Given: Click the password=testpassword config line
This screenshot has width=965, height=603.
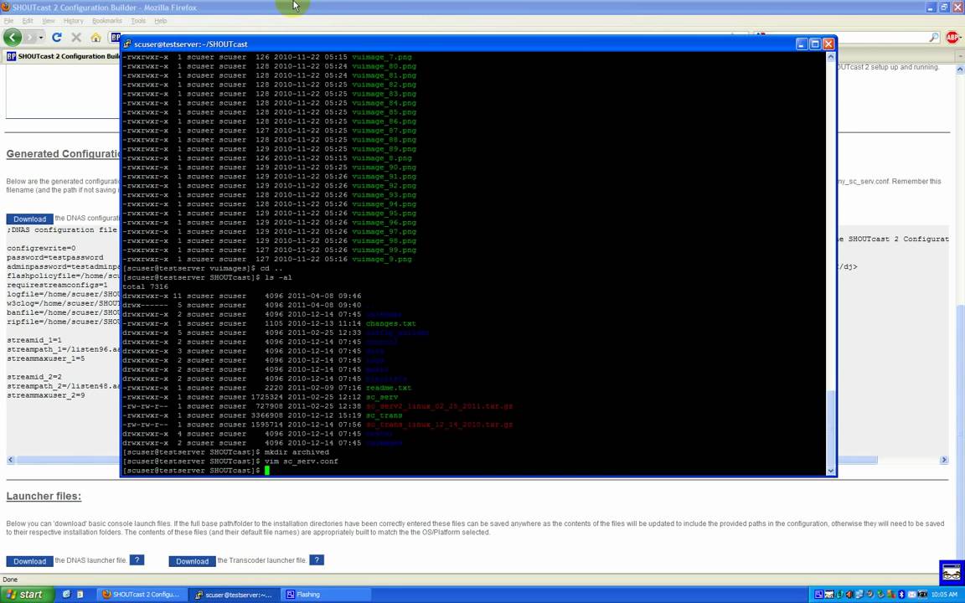Looking at the screenshot, I should (x=54, y=258).
